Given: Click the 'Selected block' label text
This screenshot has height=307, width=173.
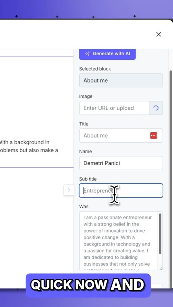Looking at the screenshot, I should 95,69.
